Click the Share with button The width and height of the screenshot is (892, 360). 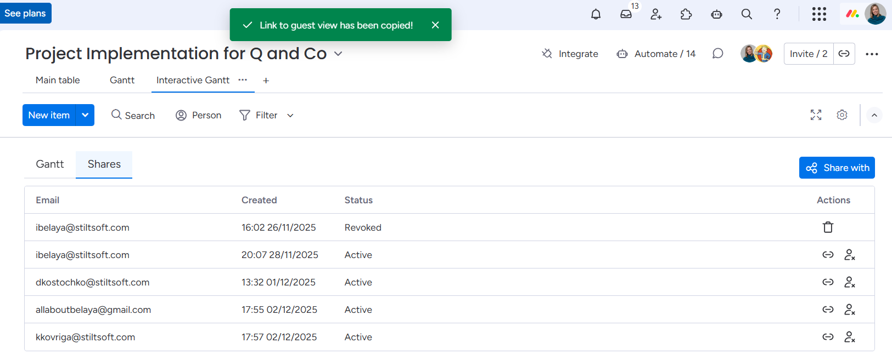(x=837, y=168)
